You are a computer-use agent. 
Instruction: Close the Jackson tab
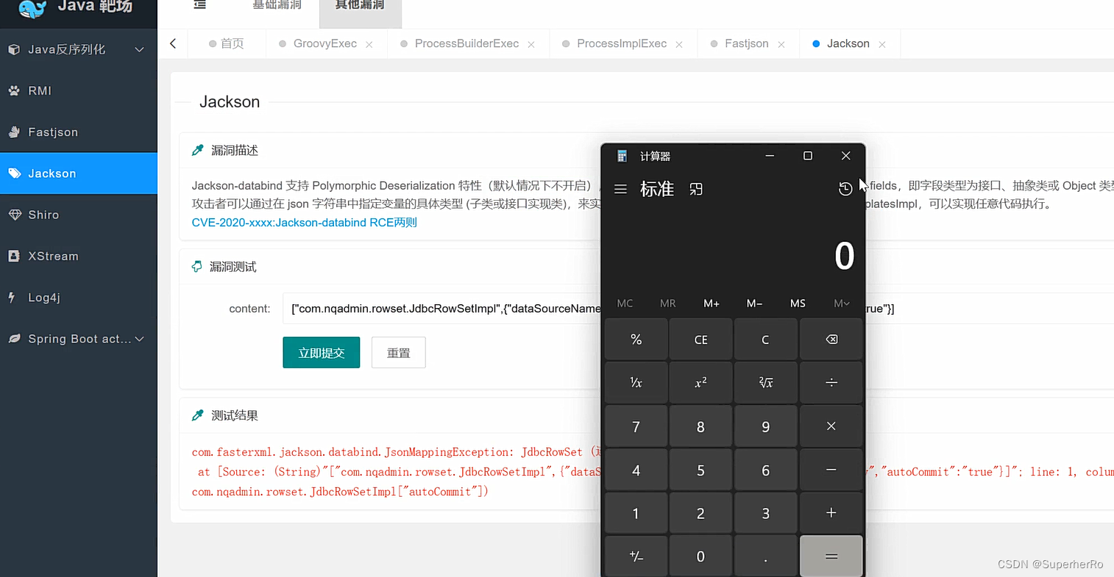point(882,44)
